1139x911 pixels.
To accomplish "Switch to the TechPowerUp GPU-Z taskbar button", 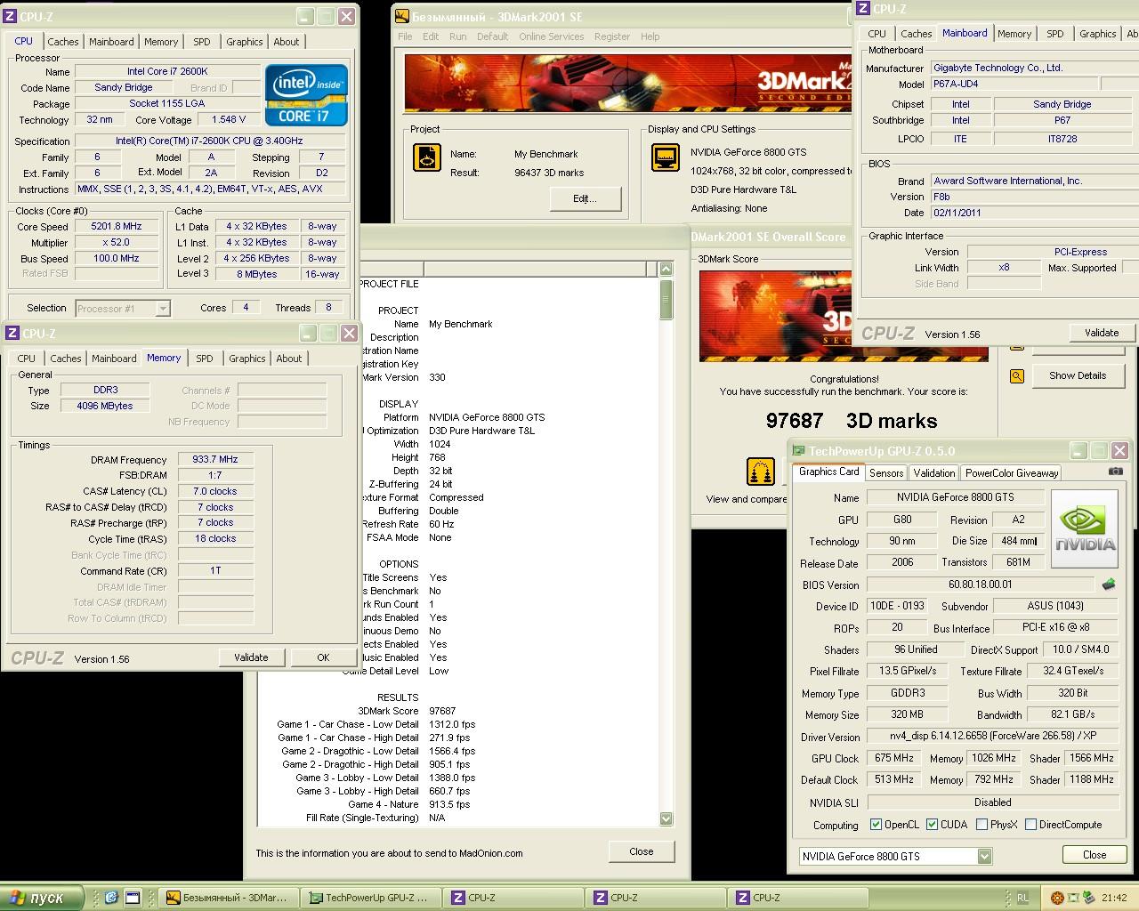I will point(370,898).
